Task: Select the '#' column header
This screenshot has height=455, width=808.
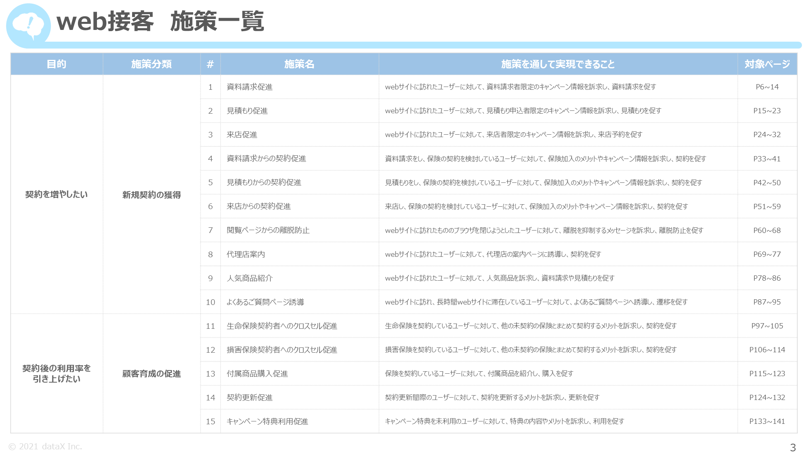Action: tap(210, 64)
